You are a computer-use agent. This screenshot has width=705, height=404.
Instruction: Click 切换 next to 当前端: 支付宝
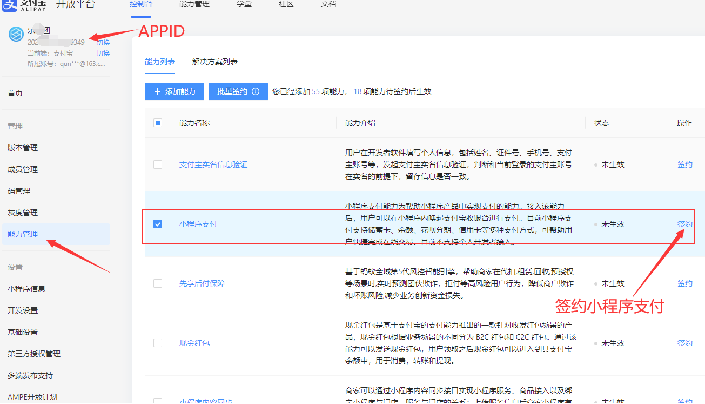pyautogui.click(x=103, y=54)
